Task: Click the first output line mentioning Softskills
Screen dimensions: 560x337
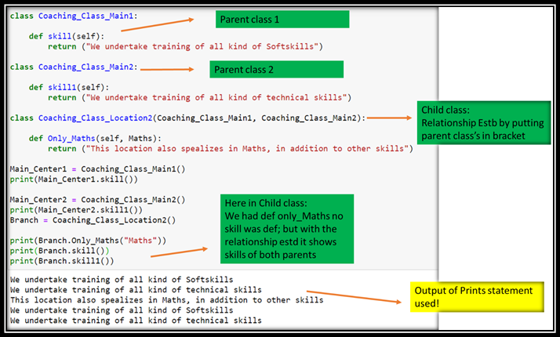Action: click(x=122, y=280)
